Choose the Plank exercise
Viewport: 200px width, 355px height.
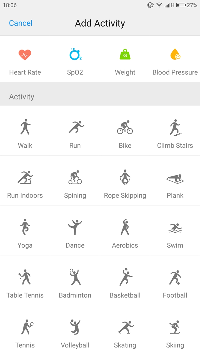tap(175, 180)
